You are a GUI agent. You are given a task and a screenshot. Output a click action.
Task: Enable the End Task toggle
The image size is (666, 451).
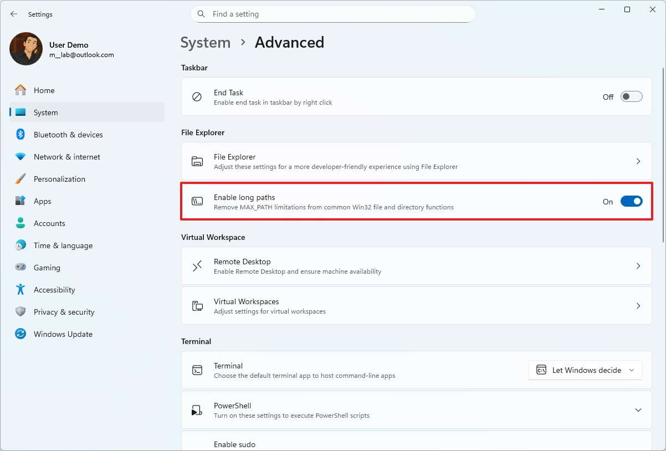coord(631,96)
